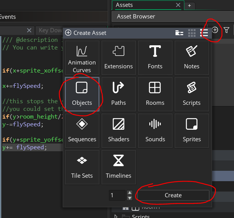Select the Sounds asset type
Image resolution: width=234 pixels, height=218 pixels.
click(155, 130)
